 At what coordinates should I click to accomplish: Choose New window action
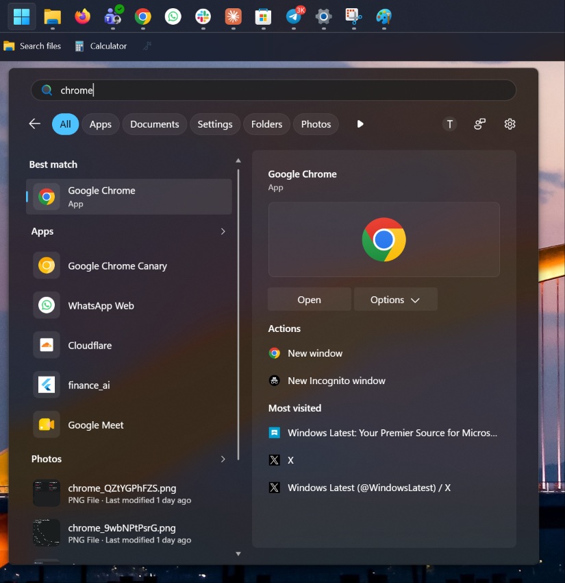pyautogui.click(x=305, y=353)
